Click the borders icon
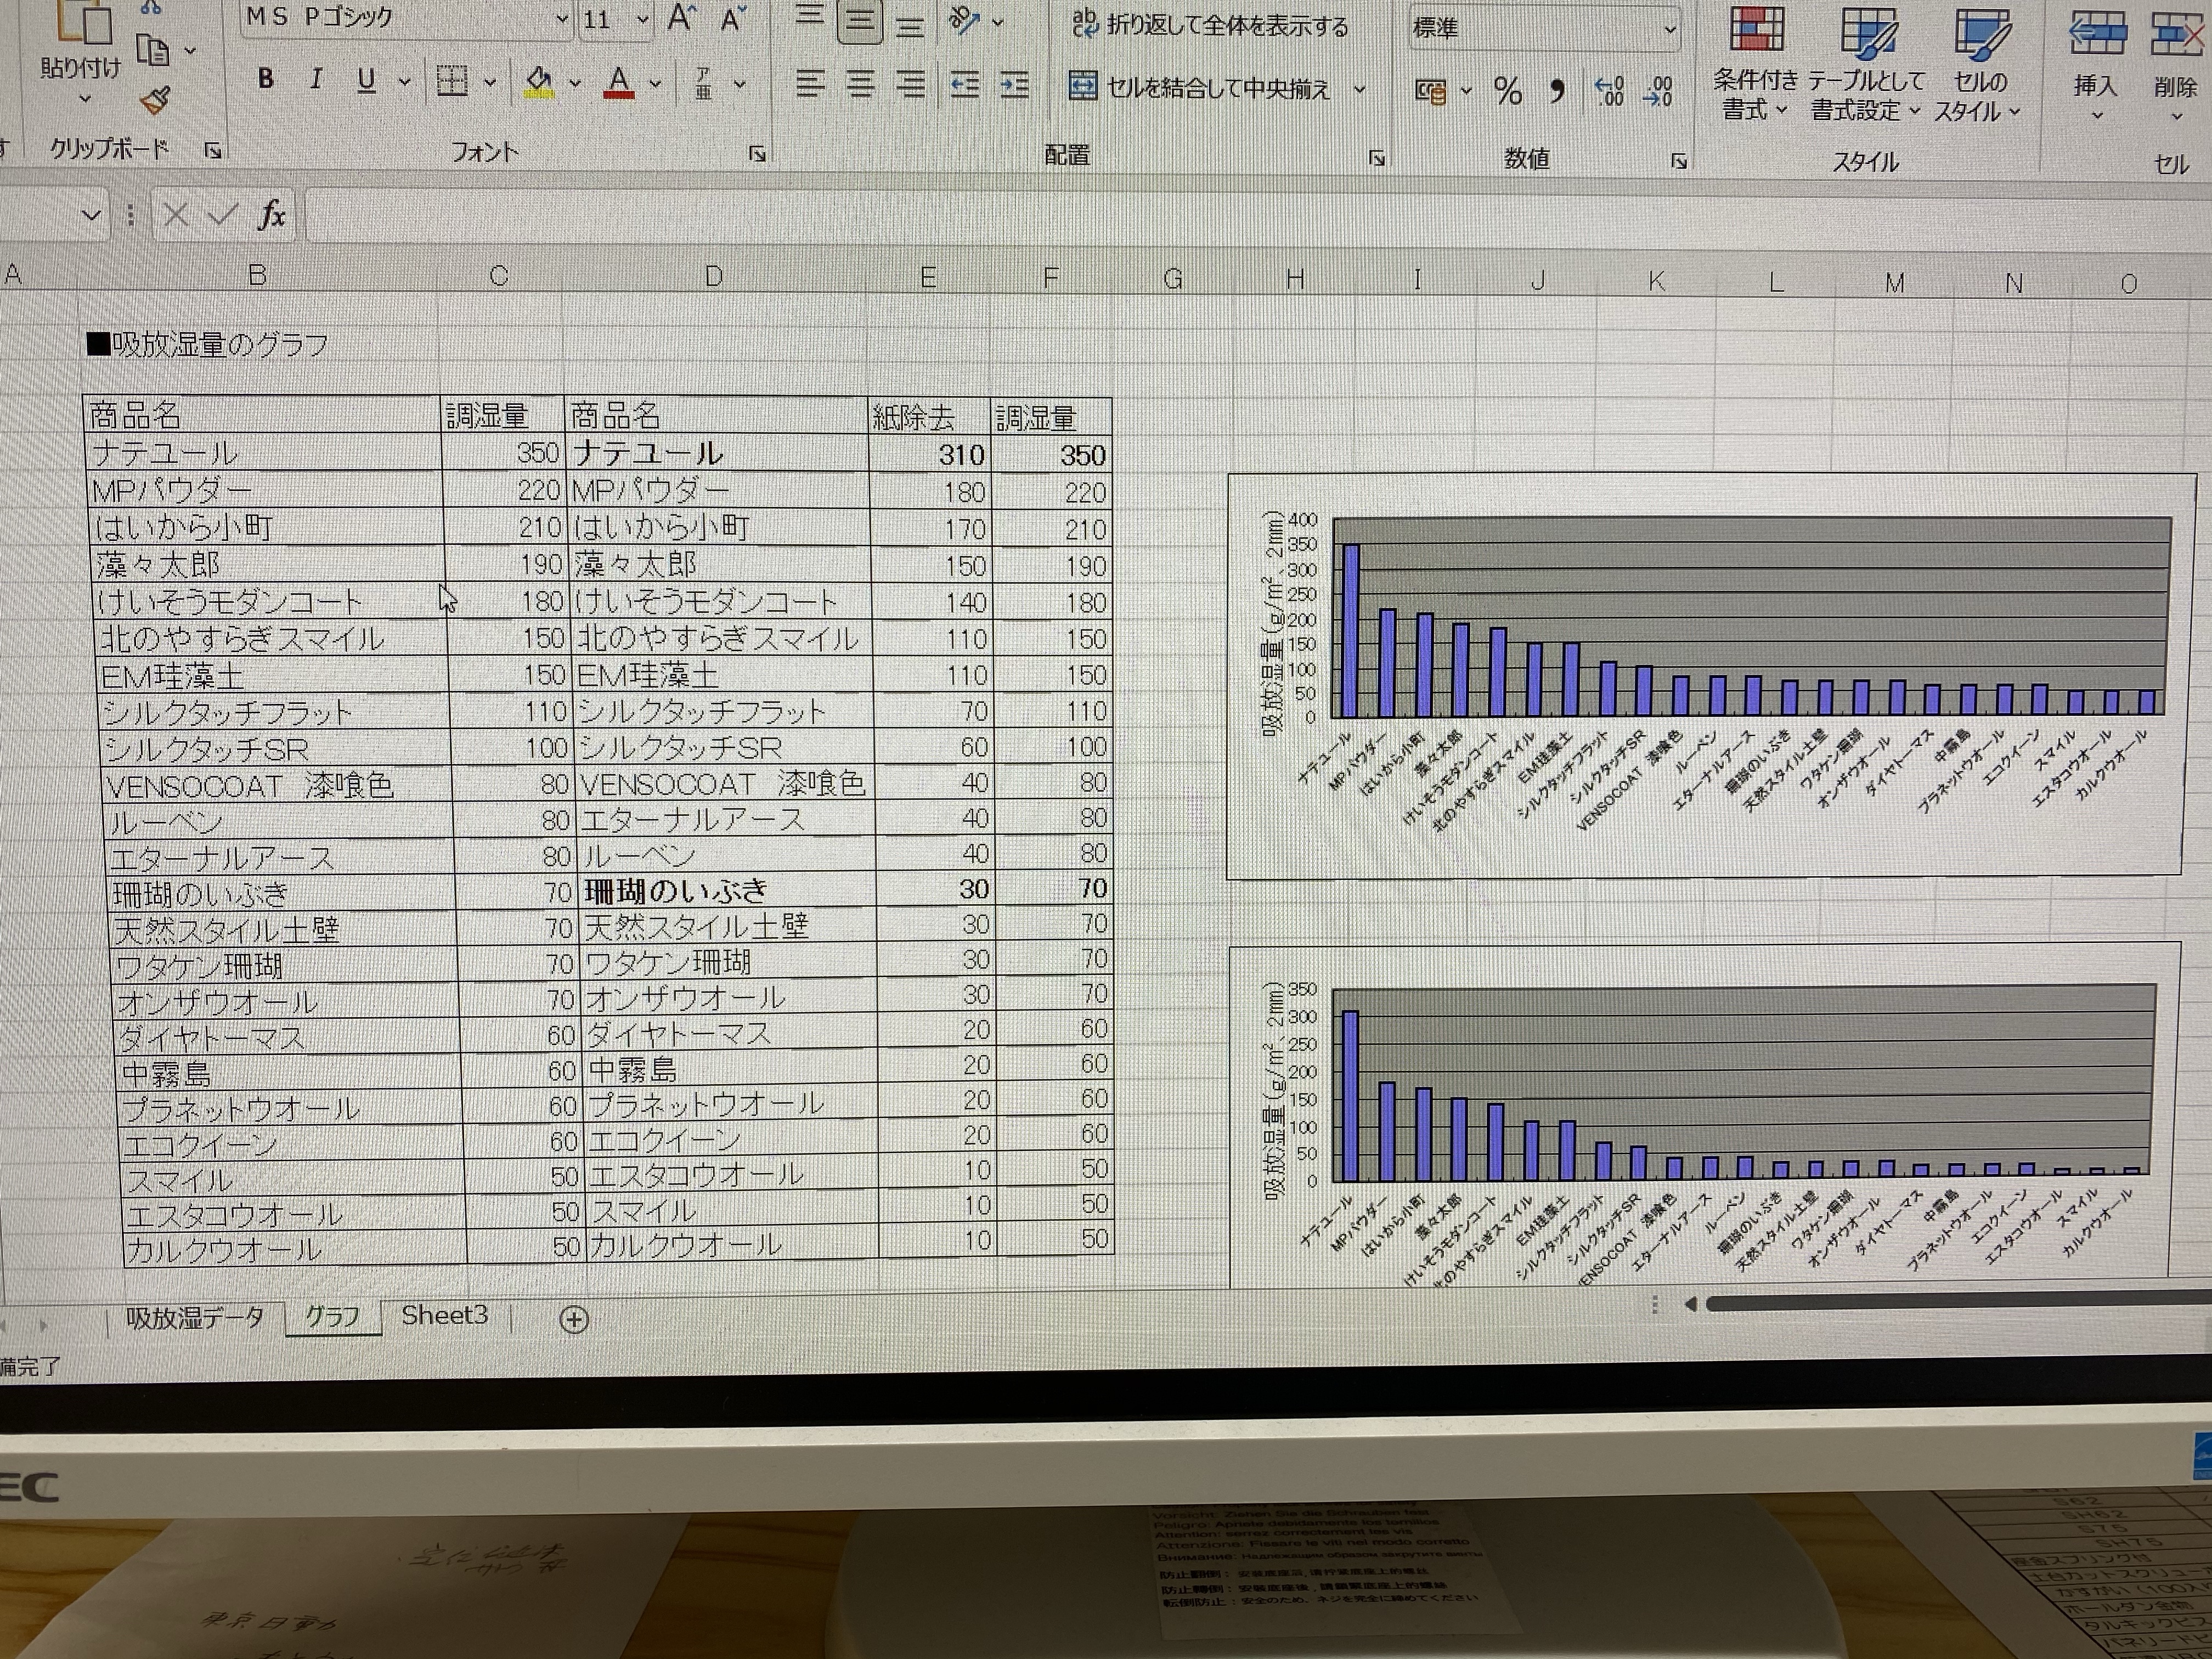Image resolution: width=2212 pixels, height=1659 pixels. click(x=452, y=81)
